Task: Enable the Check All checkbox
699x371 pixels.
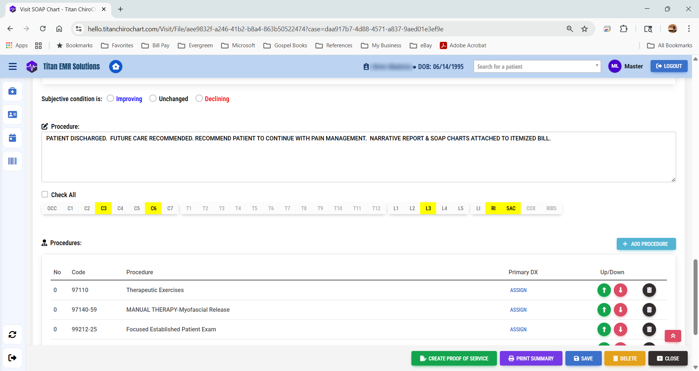Action: click(x=45, y=194)
